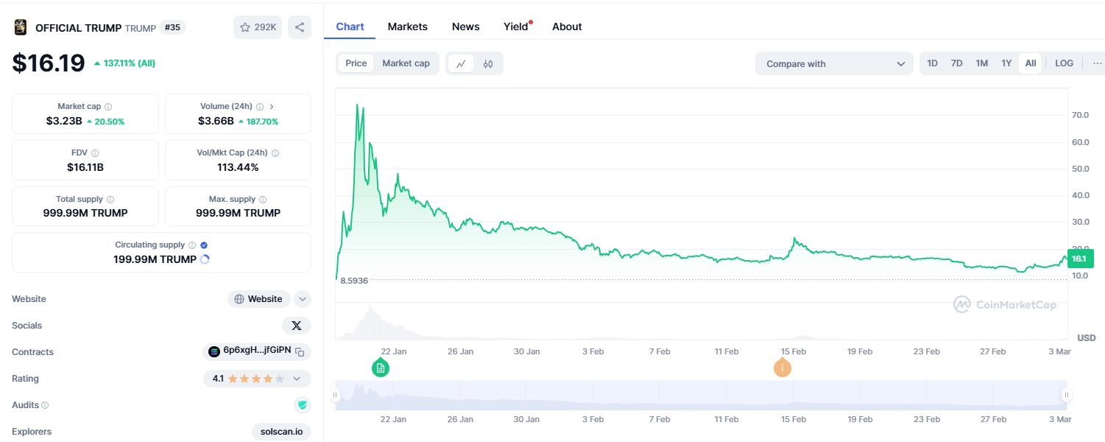Select the 7D time range
The width and height of the screenshot is (1105, 442).
tap(956, 63)
